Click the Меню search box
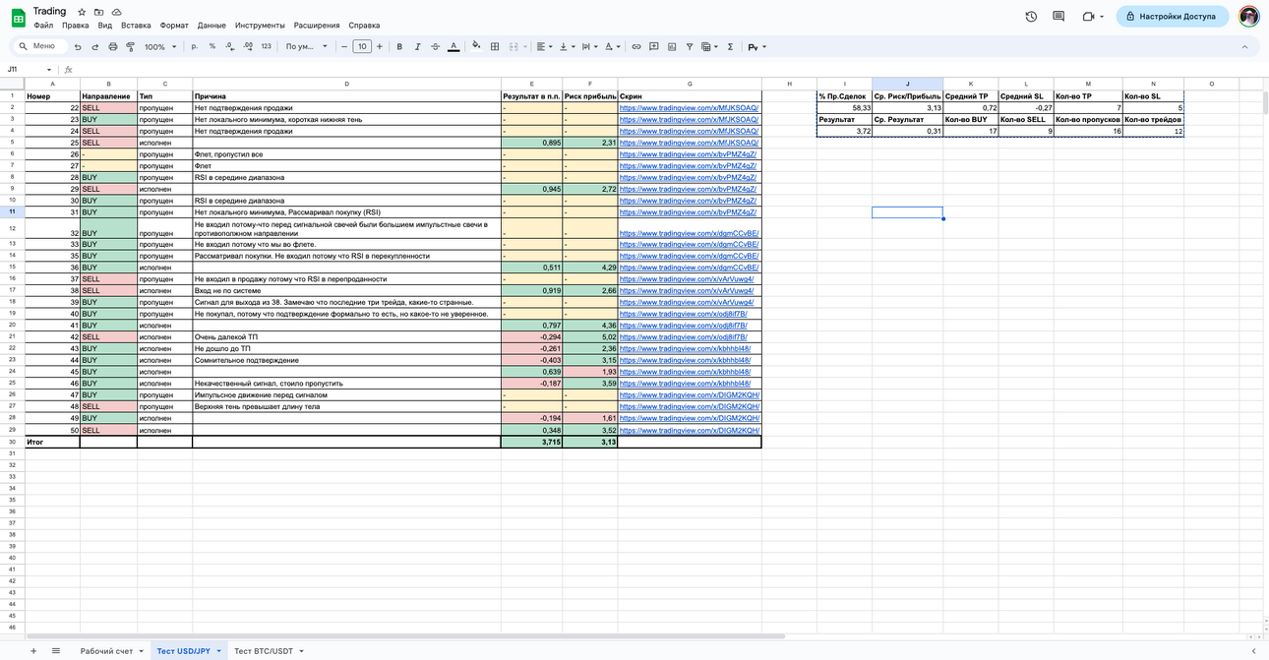The width and height of the screenshot is (1269, 660). 42,46
